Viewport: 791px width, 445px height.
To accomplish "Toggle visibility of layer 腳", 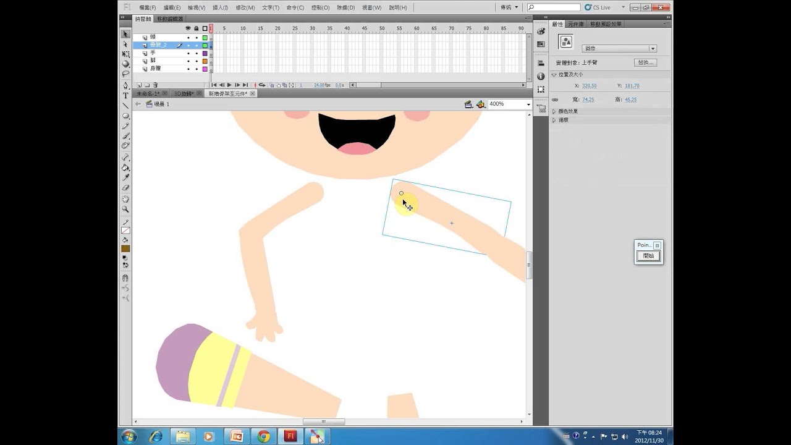I will pyautogui.click(x=188, y=61).
